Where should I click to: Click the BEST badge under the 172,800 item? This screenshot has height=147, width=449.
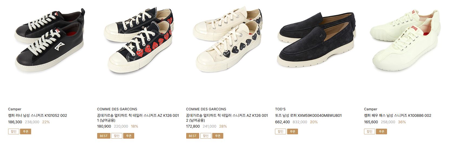tap(193, 136)
